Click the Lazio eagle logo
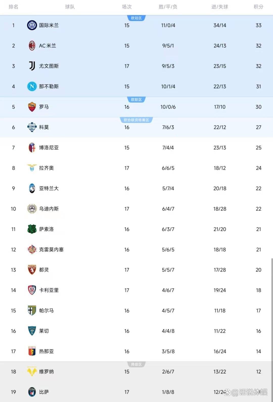 32,168
